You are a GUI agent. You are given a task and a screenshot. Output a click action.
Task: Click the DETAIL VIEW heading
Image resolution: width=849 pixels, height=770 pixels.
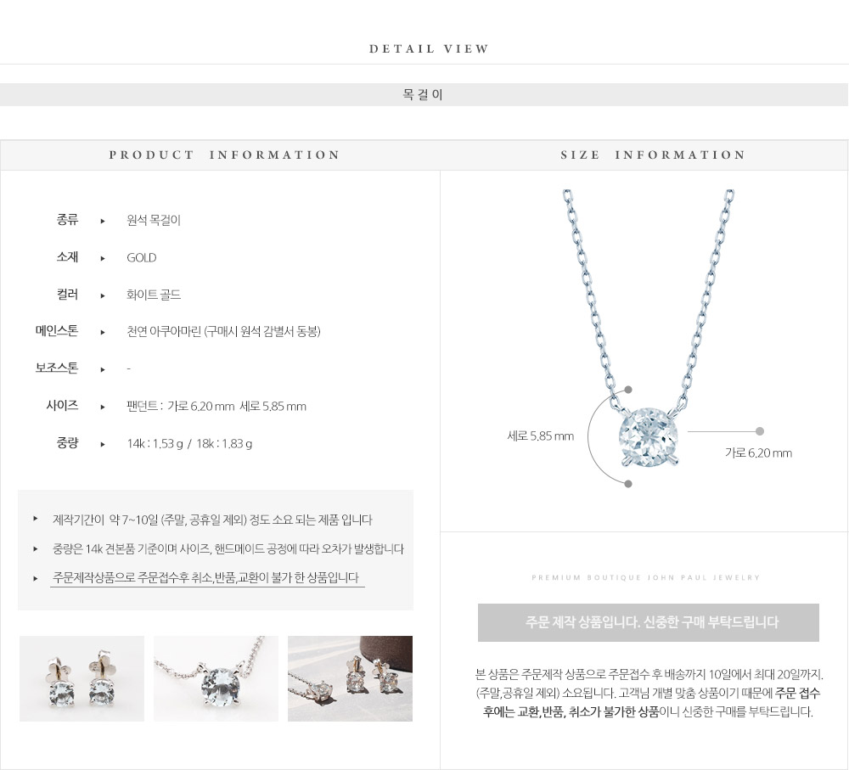430,48
